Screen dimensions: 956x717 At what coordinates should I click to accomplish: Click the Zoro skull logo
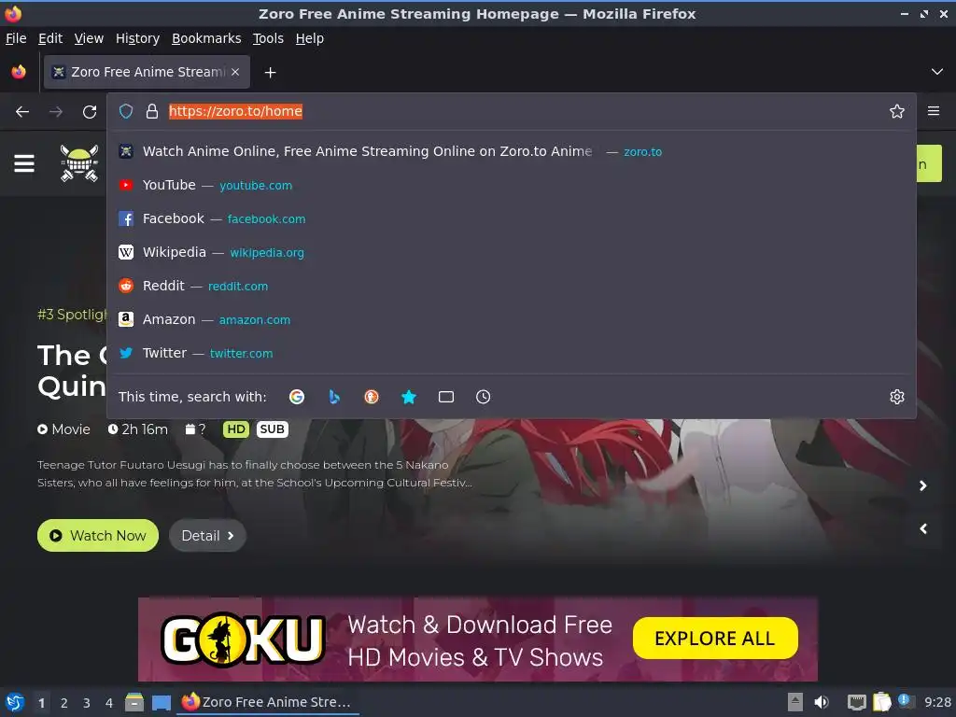[x=79, y=162]
